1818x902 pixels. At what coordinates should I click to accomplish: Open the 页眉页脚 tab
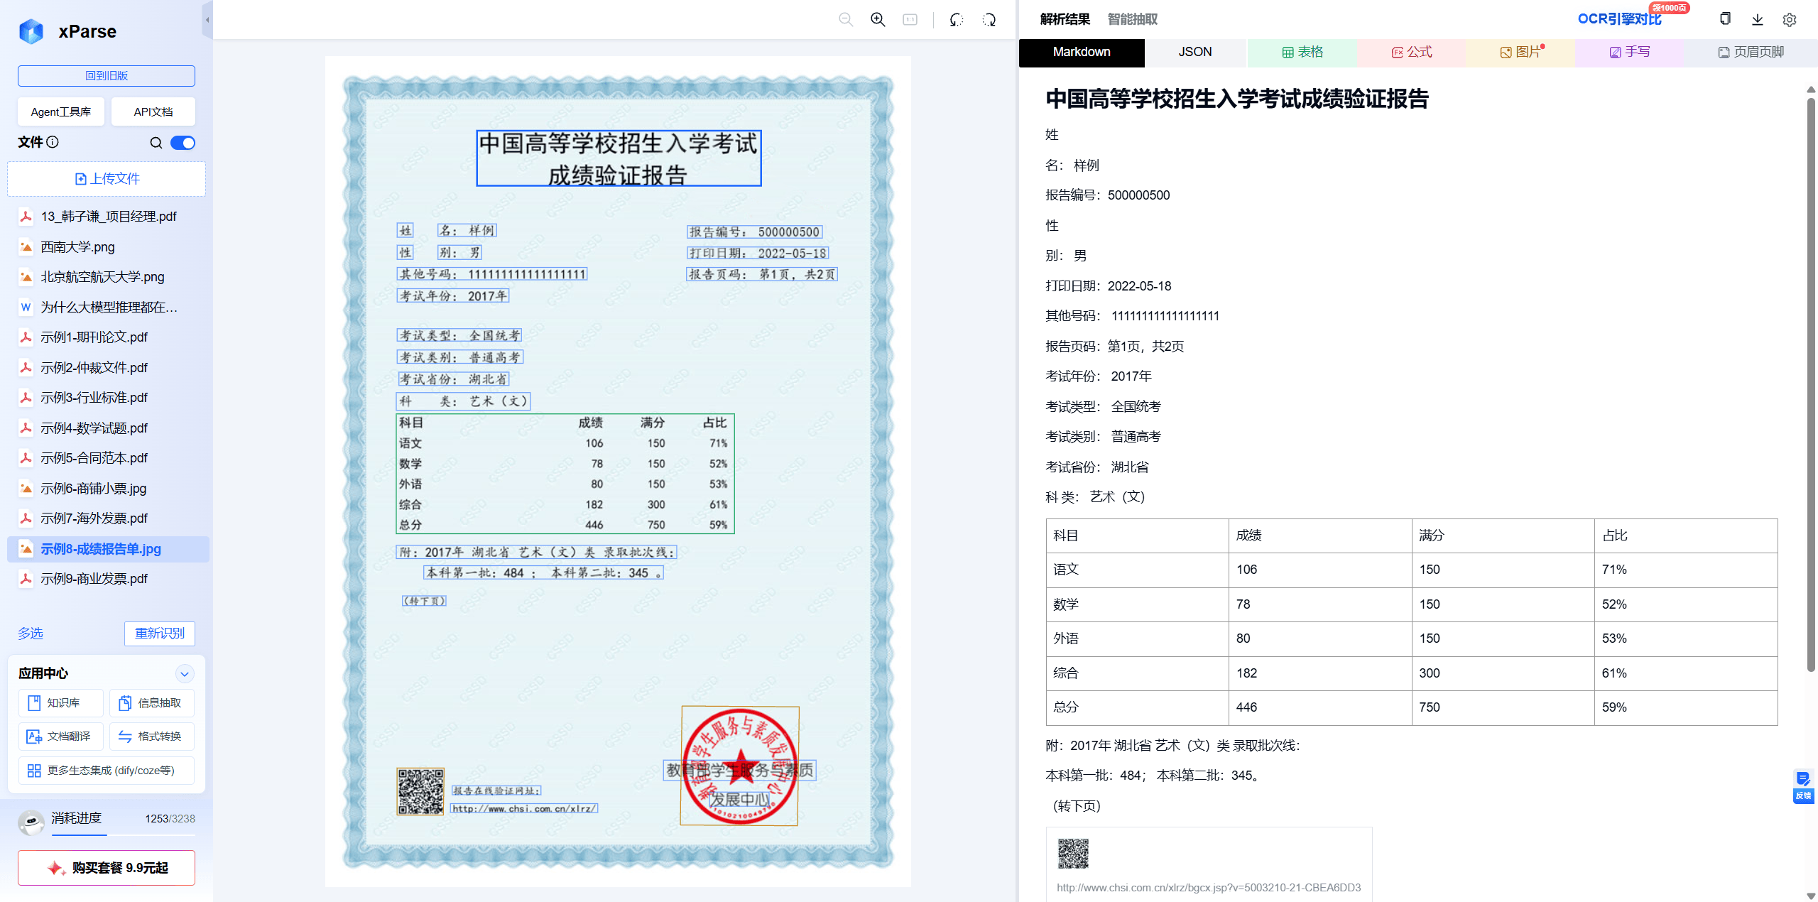click(x=1751, y=53)
